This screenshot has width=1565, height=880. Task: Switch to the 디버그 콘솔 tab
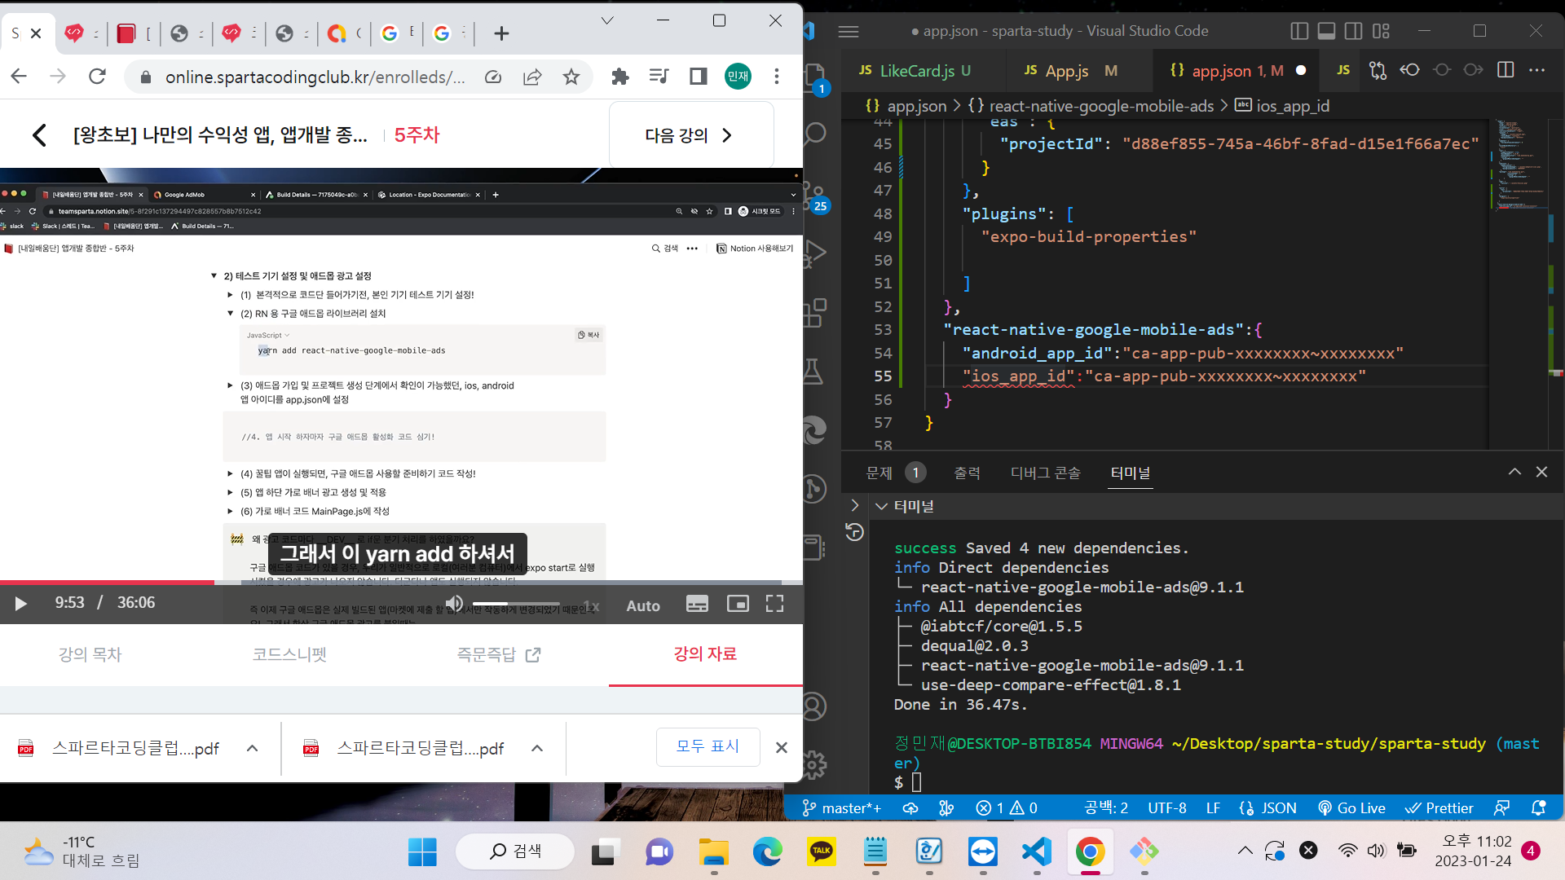pyautogui.click(x=1046, y=473)
